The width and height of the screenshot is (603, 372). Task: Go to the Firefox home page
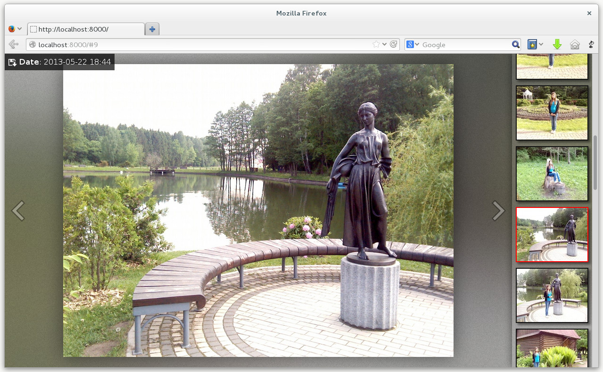coord(575,44)
